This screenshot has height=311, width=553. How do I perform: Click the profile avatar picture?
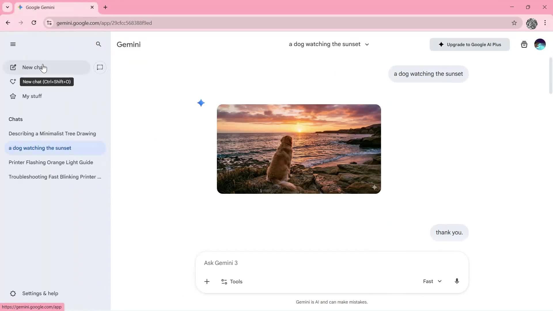[540, 44]
